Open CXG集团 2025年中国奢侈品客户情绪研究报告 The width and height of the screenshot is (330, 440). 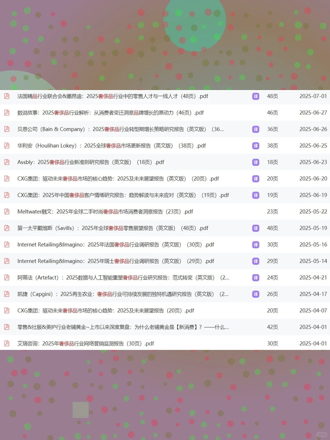(123, 195)
